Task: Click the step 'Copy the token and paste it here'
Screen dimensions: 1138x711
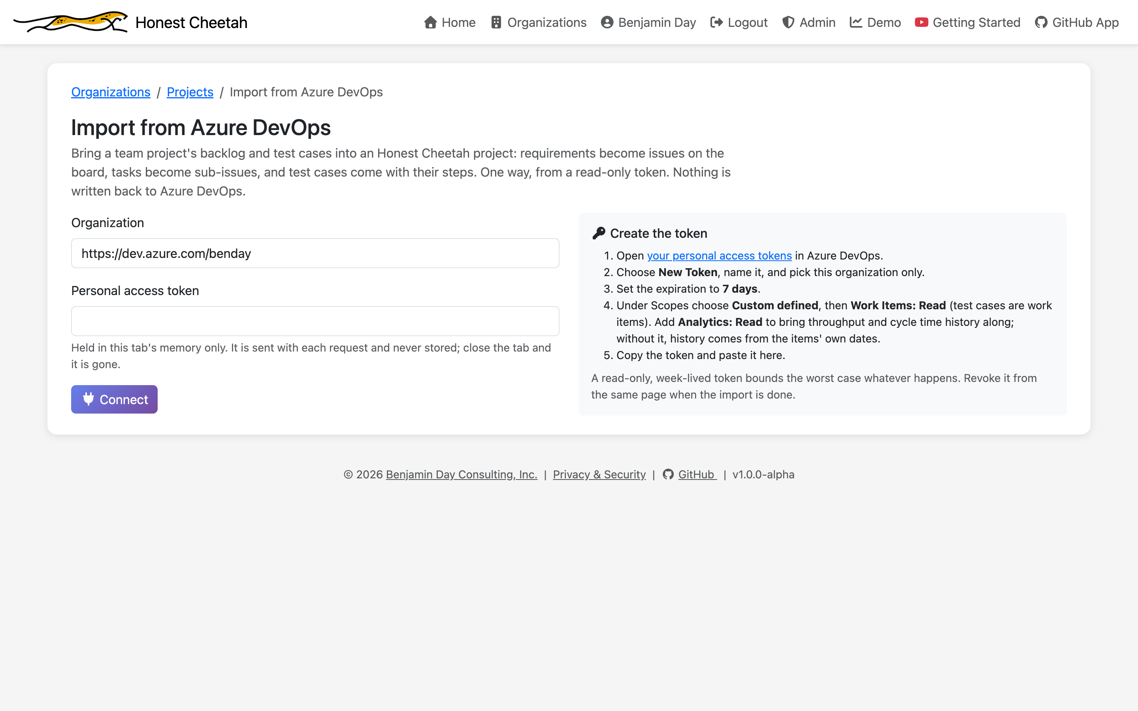Action: click(701, 355)
